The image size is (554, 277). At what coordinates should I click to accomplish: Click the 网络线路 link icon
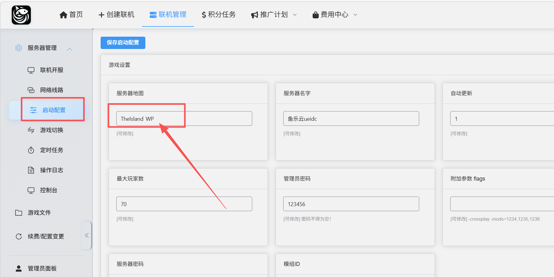(31, 90)
